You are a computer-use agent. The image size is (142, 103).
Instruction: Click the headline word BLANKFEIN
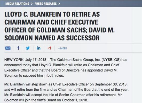point(45,14)
